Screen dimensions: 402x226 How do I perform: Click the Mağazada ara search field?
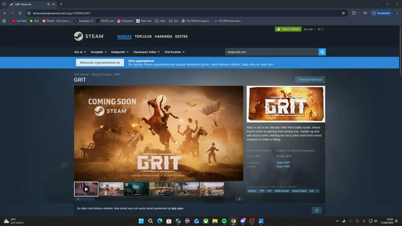272,52
